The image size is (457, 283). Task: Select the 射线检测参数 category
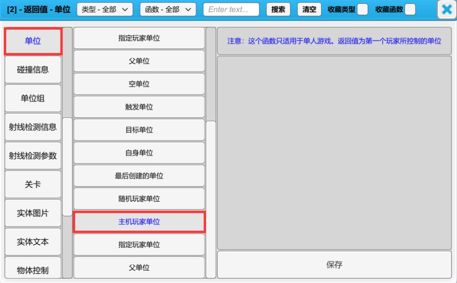33,155
